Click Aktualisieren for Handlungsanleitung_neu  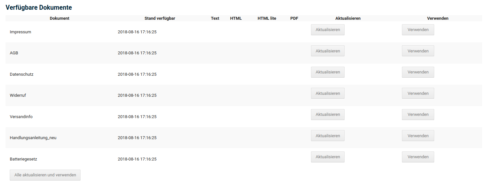(x=327, y=136)
